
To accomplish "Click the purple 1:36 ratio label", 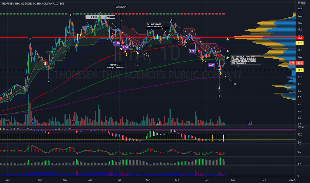I will pos(125,47).
